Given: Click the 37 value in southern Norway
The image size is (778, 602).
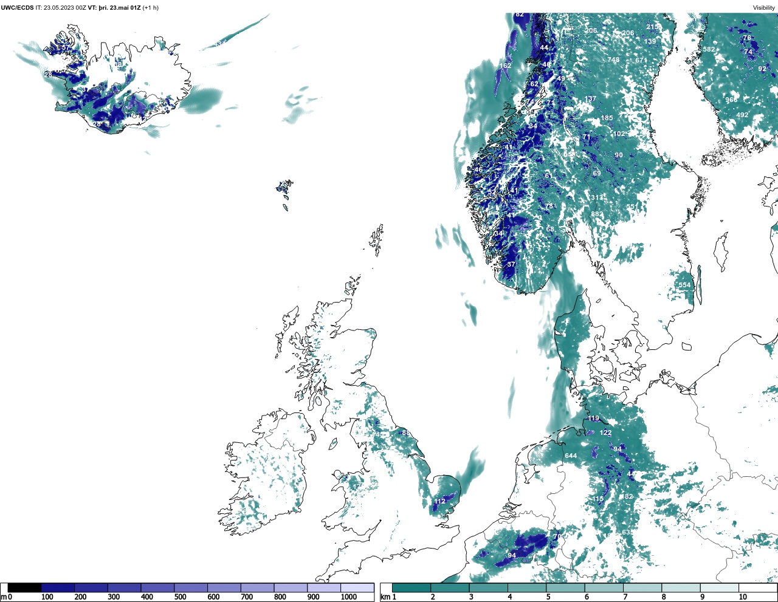Looking at the screenshot, I should [511, 264].
